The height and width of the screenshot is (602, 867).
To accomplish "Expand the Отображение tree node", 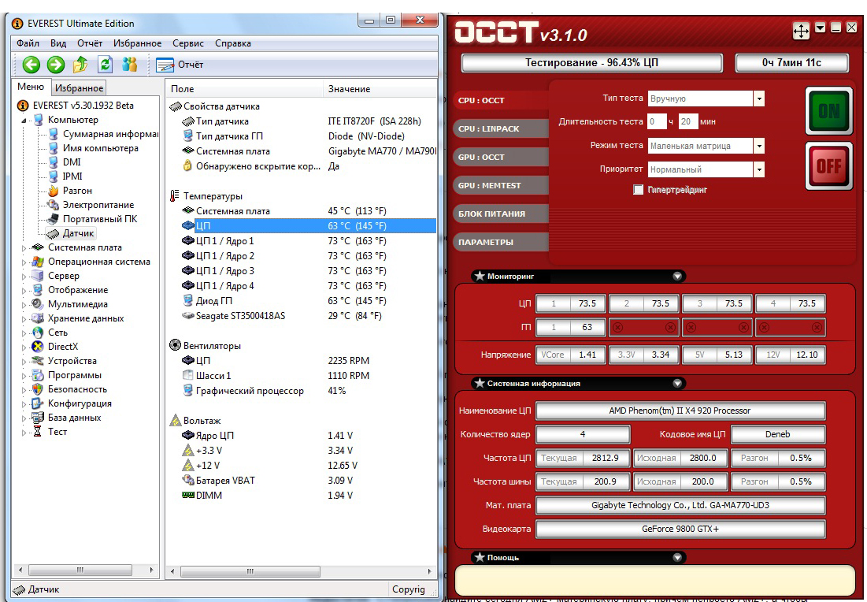I will [x=24, y=291].
